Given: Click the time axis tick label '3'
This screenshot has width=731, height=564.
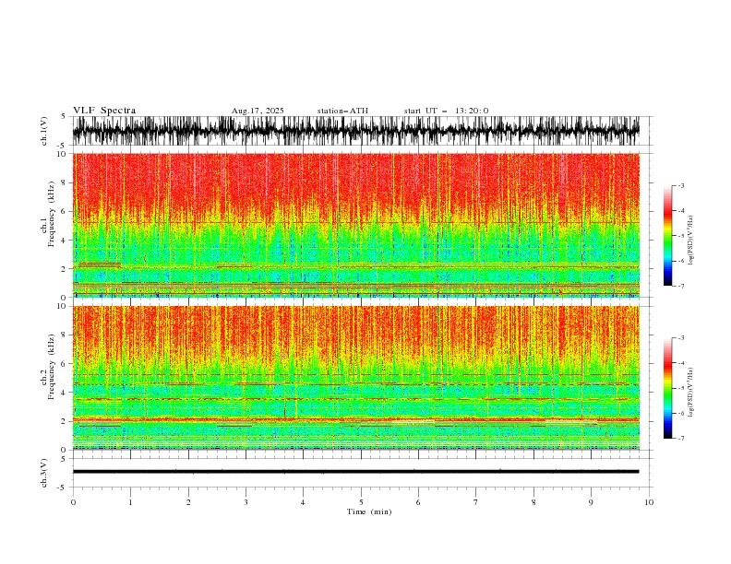Looking at the screenshot, I should (x=246, y=502).
